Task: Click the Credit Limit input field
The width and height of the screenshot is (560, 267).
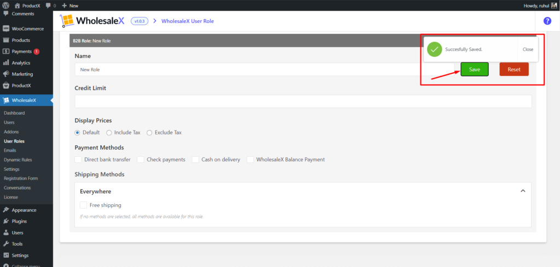Action: tap(303, 101)
